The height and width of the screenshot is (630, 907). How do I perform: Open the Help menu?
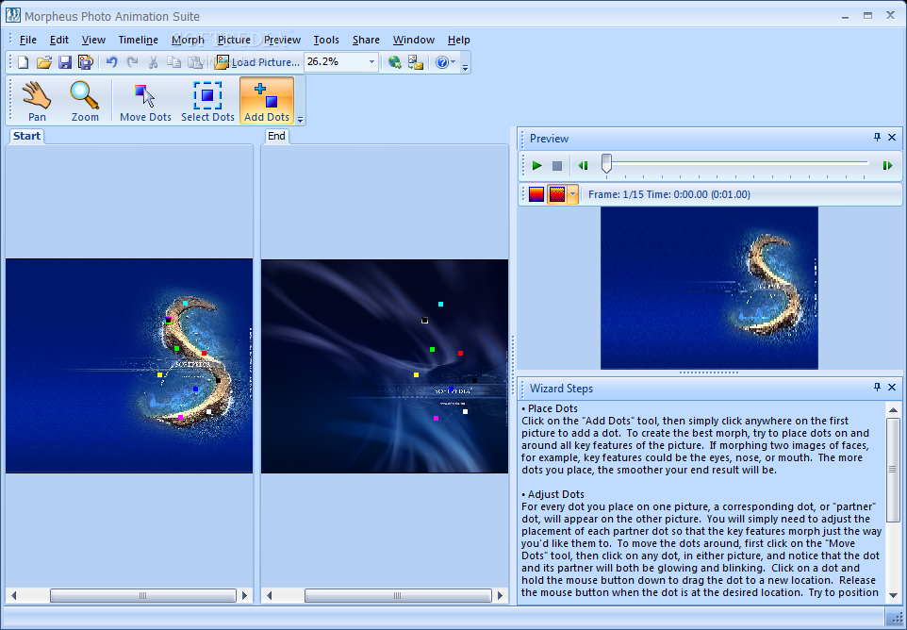click(459, 40)
